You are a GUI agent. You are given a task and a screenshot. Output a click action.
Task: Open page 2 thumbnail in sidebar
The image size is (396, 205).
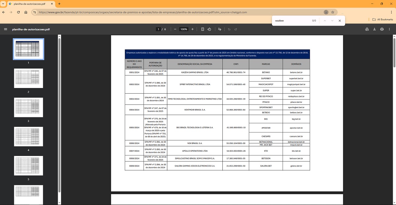(x=28, y=78)
